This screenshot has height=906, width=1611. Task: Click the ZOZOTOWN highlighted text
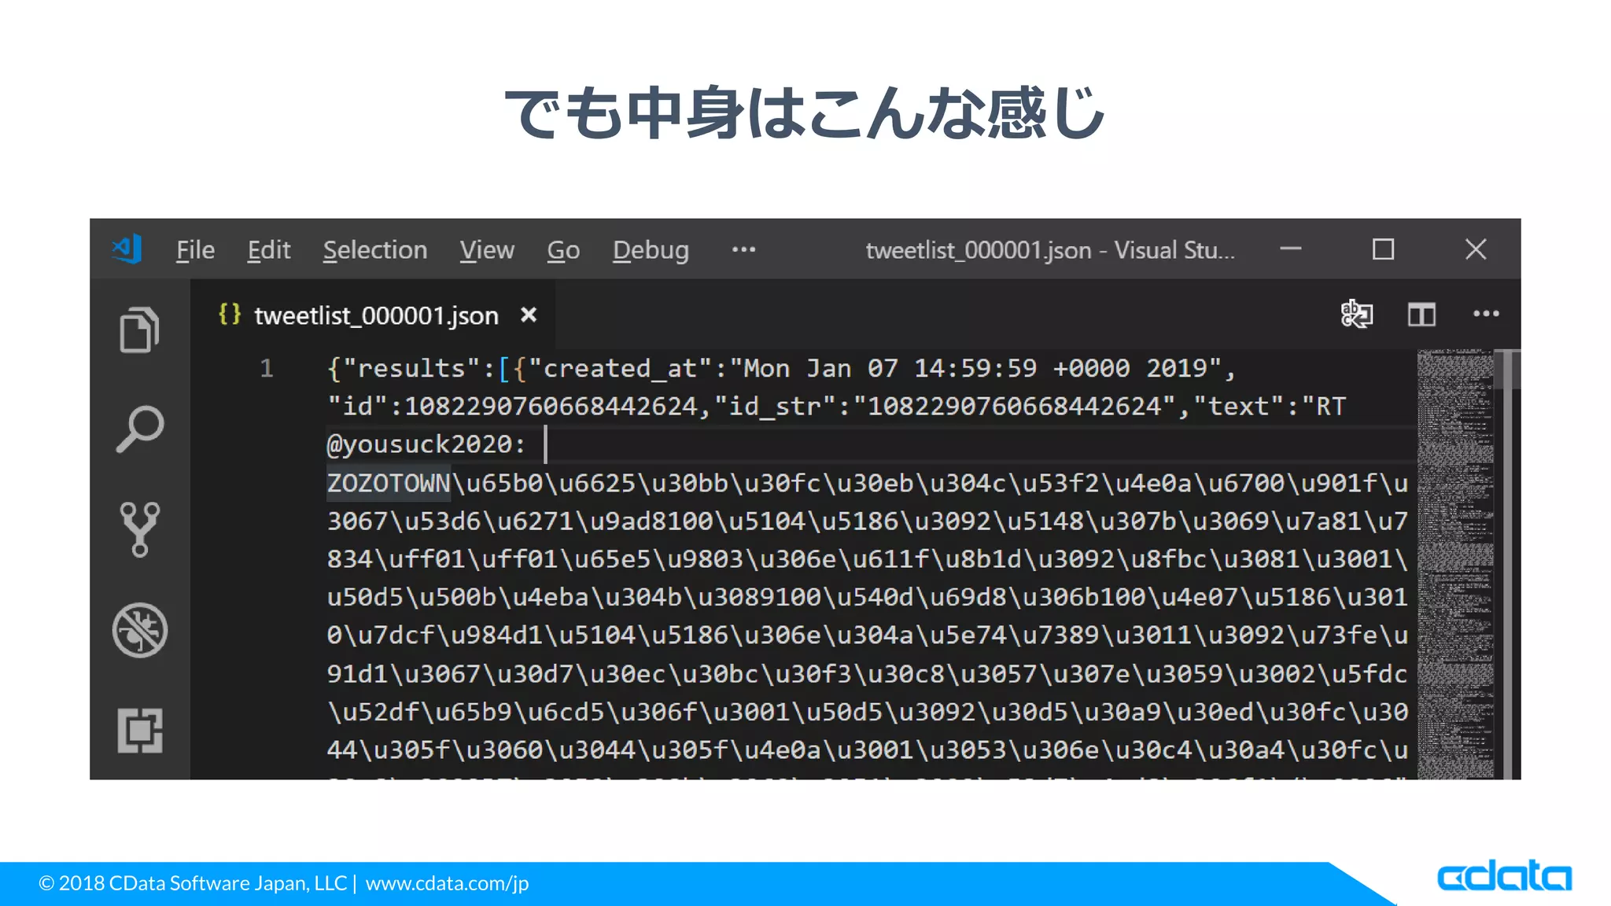click(389, 483)
